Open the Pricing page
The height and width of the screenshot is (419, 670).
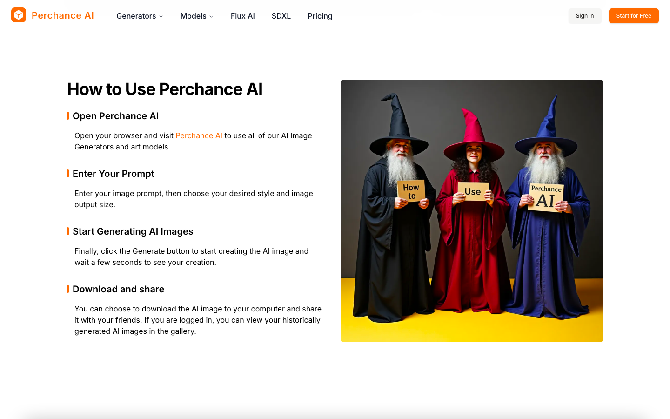click(320, 16)
